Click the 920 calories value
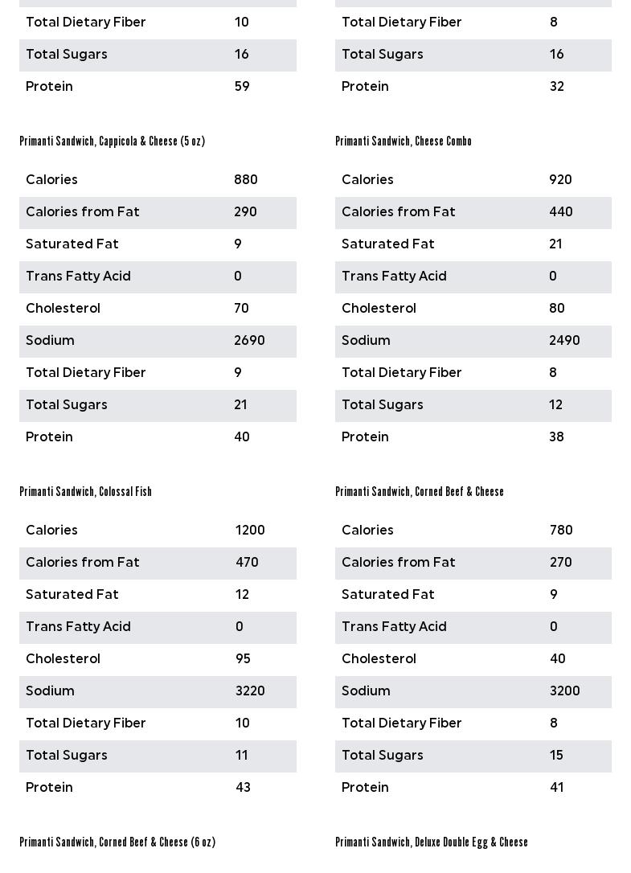Screen dimensions: 631x873 pos(560,180)
